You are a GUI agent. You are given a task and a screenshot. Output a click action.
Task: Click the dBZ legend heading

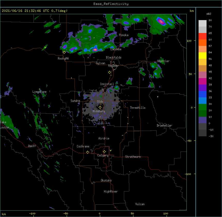coord(209,14)
